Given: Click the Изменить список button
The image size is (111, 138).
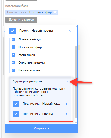Looking at the screenshot, I should point(21,20).
